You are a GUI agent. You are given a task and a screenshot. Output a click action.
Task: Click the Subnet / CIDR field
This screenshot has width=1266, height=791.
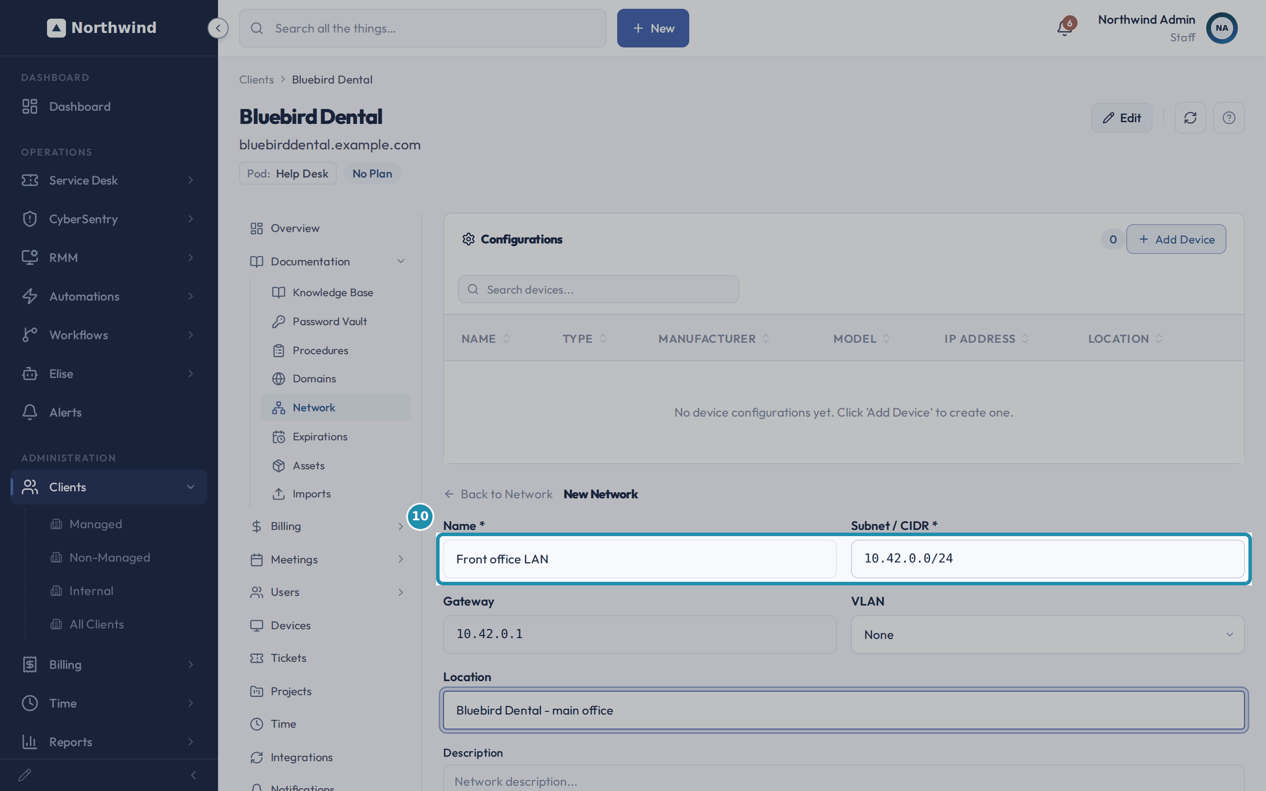1048,559
